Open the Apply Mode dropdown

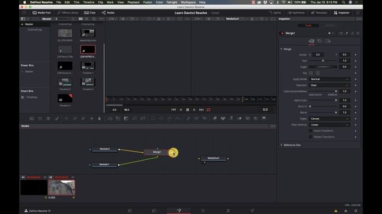[x=329, y=79]
